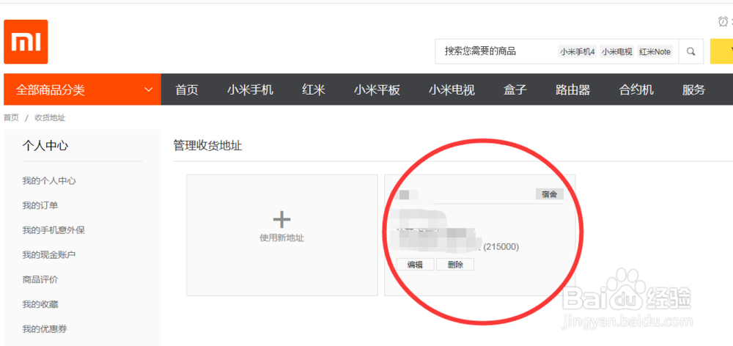Open the 服务 nav item
The image size is (733, 346).
[693, 89]
